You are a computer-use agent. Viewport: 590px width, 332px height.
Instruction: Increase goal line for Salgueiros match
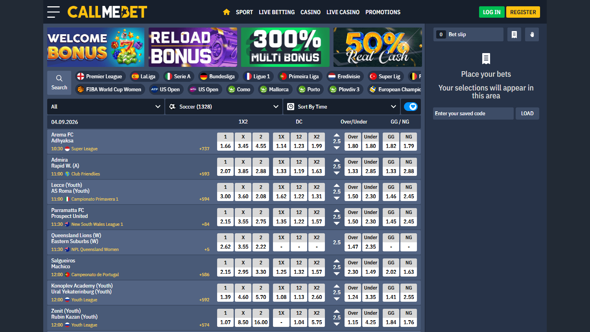click(x=337, y=261)
